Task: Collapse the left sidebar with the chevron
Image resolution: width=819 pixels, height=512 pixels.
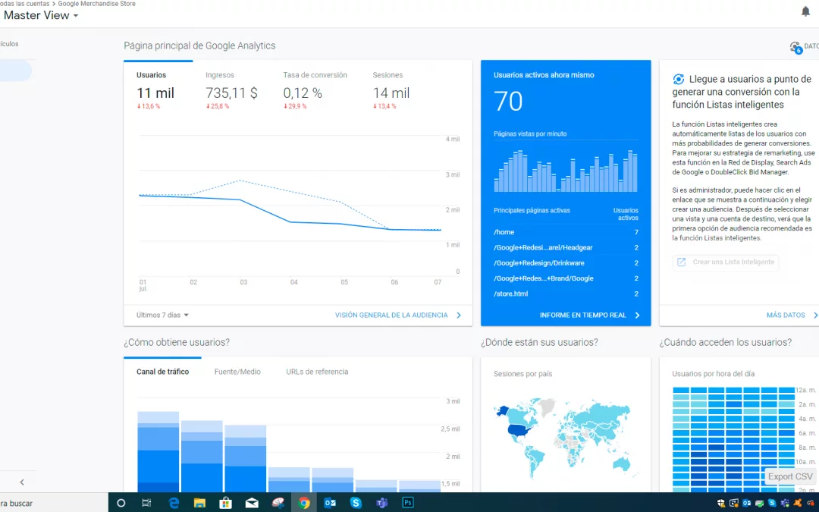Action: point(22,482)
